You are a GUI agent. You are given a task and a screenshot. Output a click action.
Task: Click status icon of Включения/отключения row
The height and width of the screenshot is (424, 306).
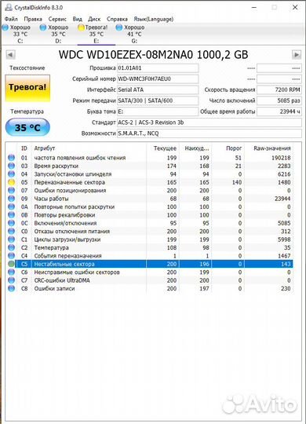[x=11, y=223]
